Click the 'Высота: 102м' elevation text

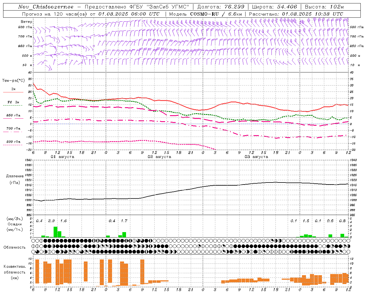click(324, 7)
